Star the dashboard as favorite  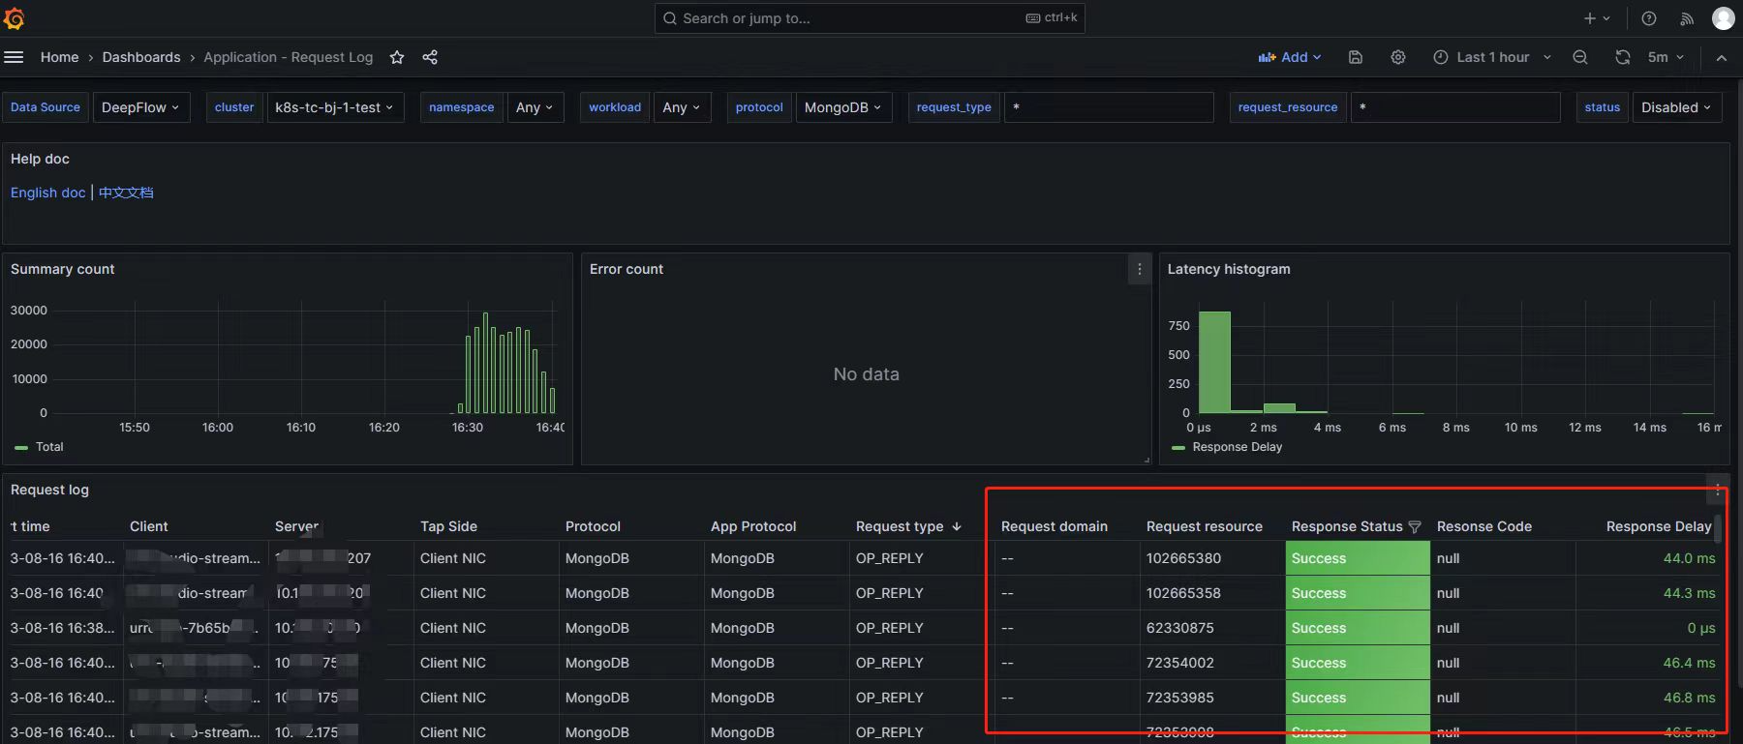(397, 57)
